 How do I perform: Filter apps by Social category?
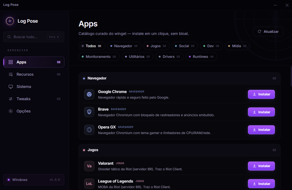click(185, 46)
